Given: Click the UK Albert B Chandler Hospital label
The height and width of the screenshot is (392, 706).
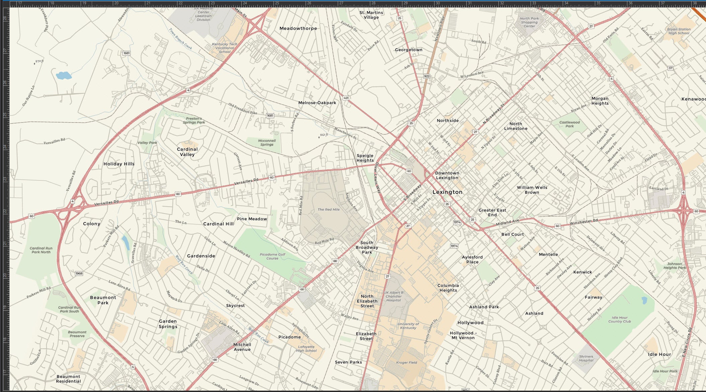Looking at the screenshot, I should pos(394,296).
